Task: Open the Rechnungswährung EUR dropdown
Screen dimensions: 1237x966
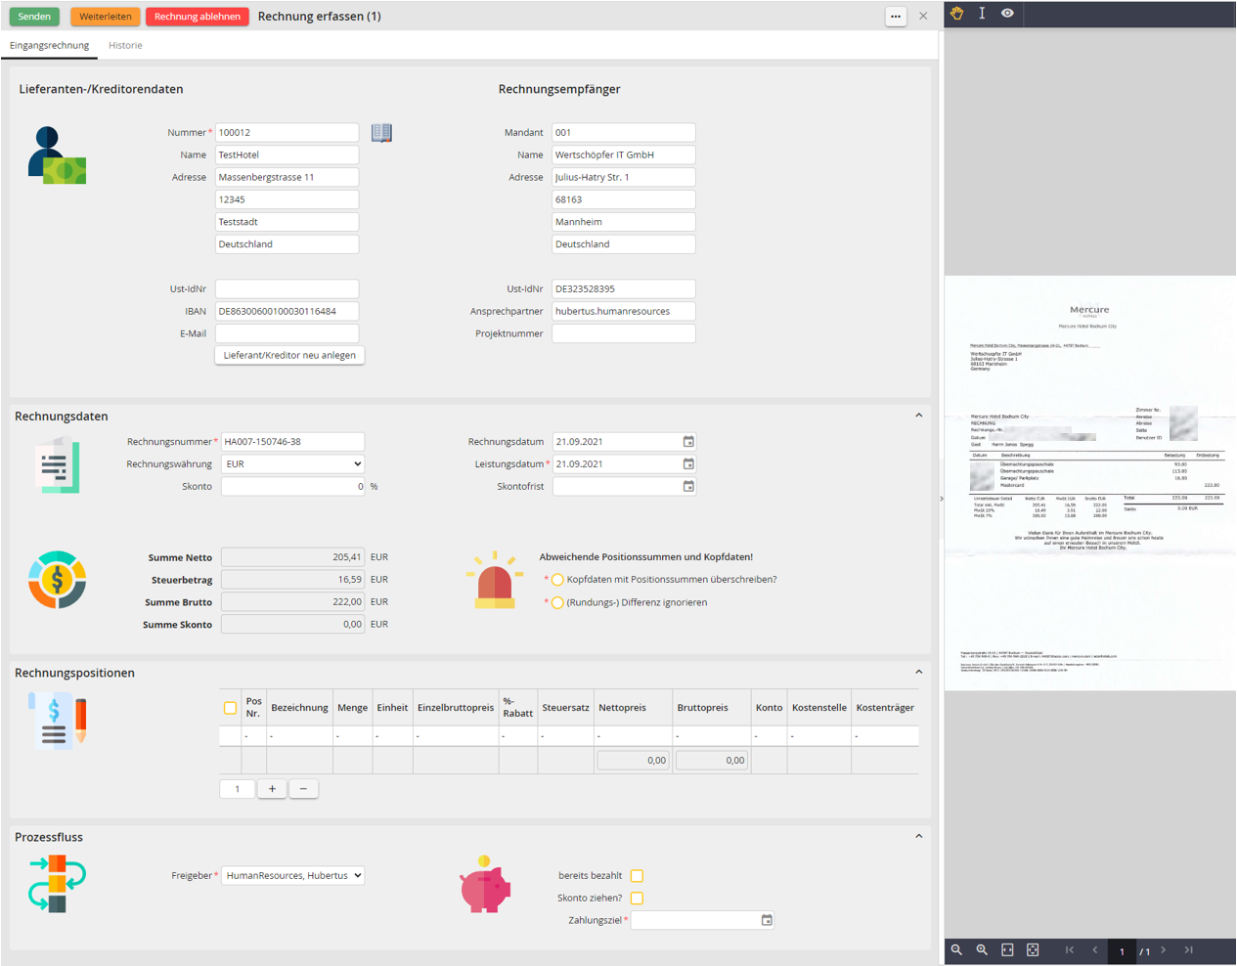Action: pyautogui.click(x=292, y=464)
